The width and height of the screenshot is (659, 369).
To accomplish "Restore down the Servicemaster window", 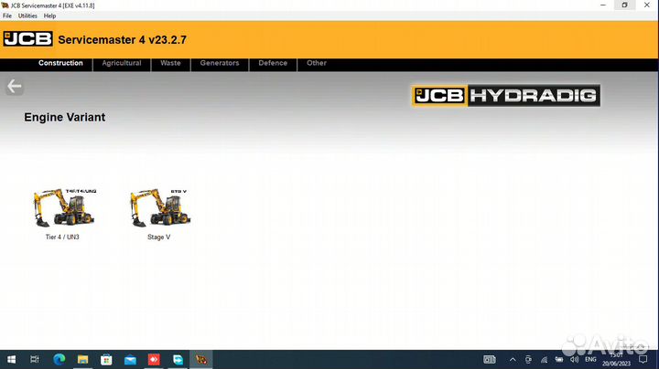I will 624,5.
